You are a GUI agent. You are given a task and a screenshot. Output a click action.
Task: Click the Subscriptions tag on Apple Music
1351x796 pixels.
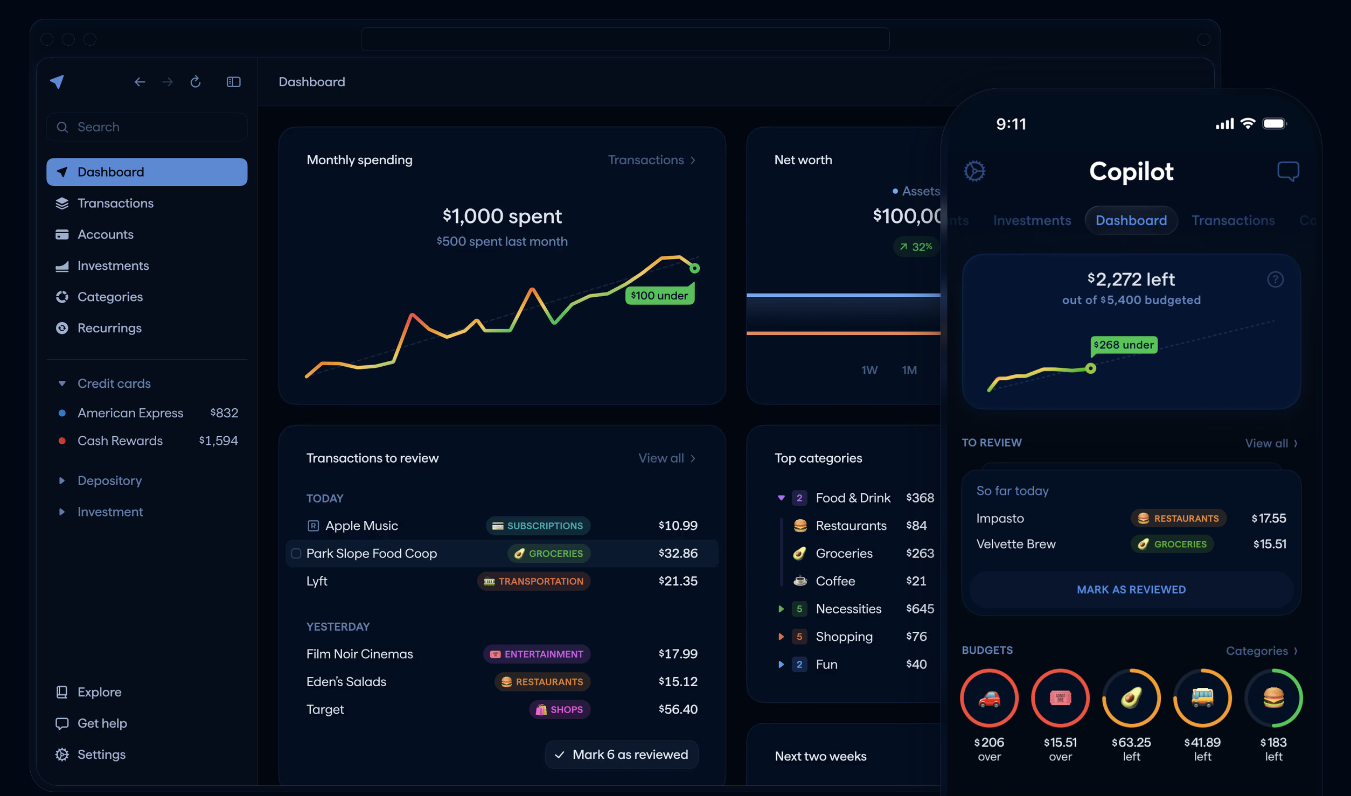click(x=538, y=526)
